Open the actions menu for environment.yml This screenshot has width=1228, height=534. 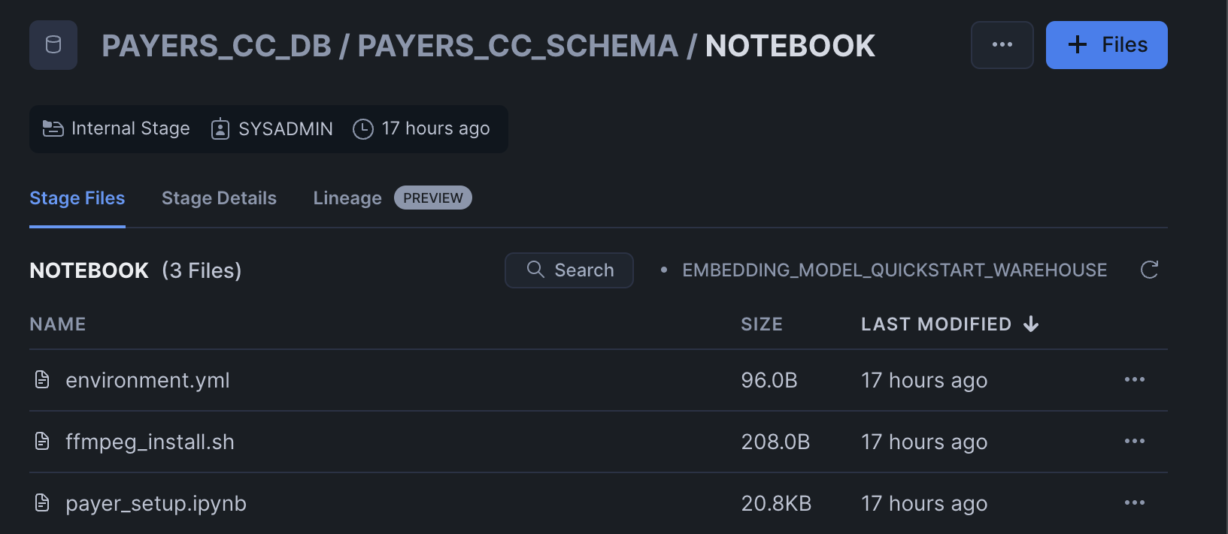pos(1135,380)
